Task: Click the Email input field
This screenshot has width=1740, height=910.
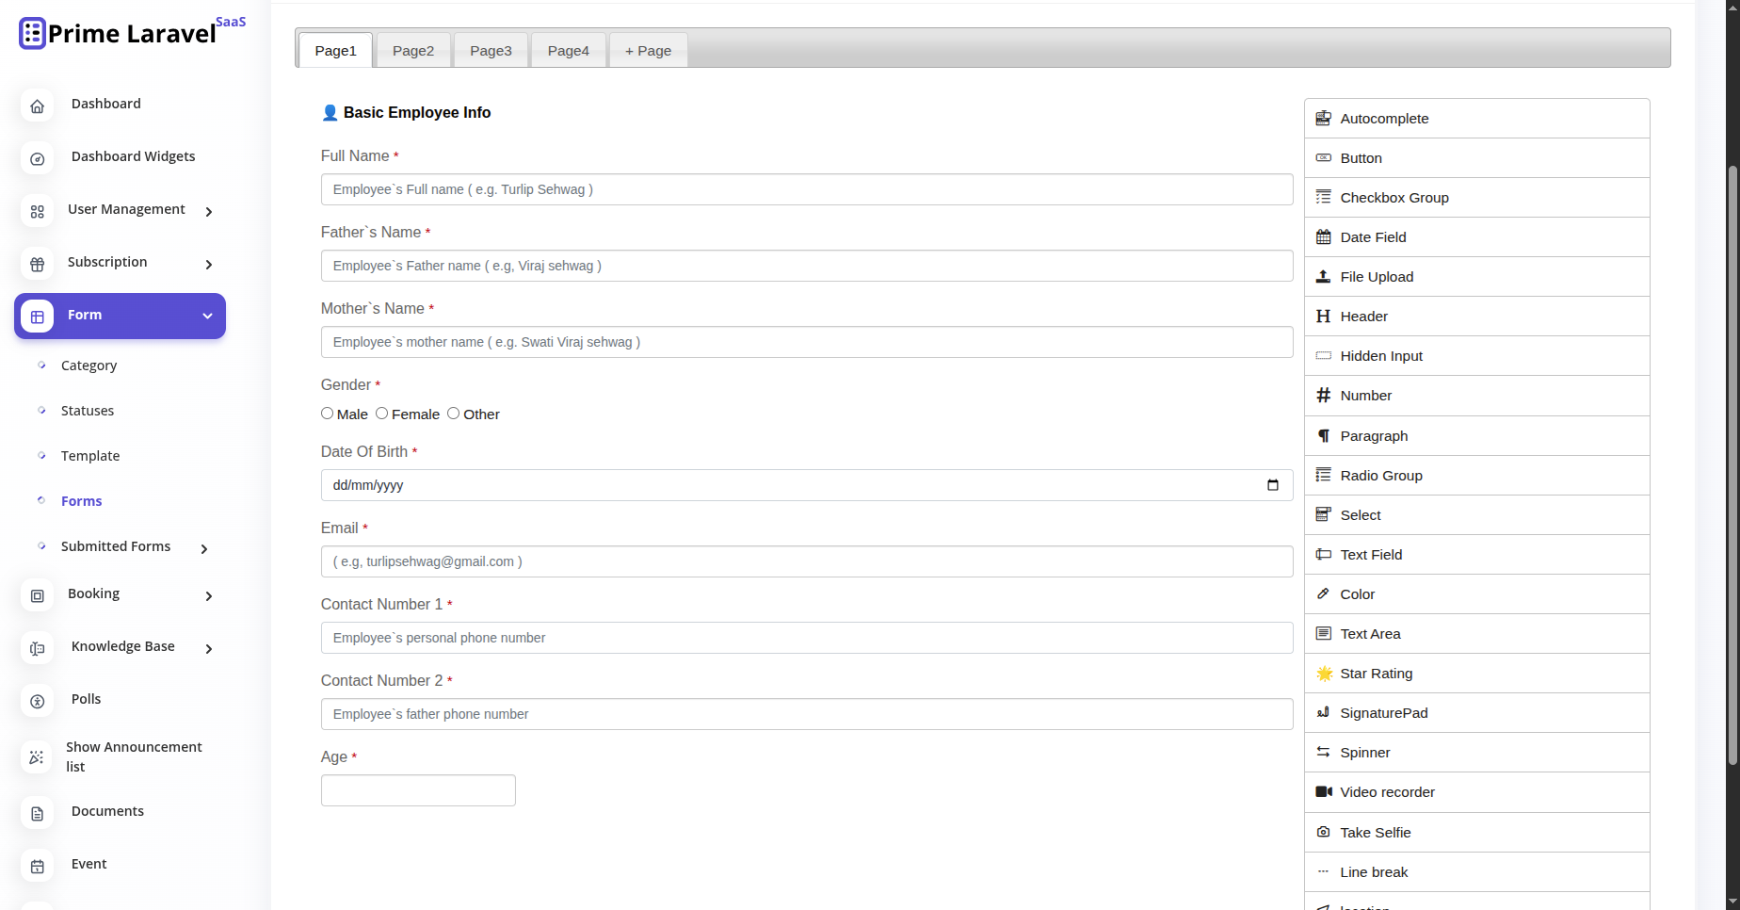Action: point(807,561)
